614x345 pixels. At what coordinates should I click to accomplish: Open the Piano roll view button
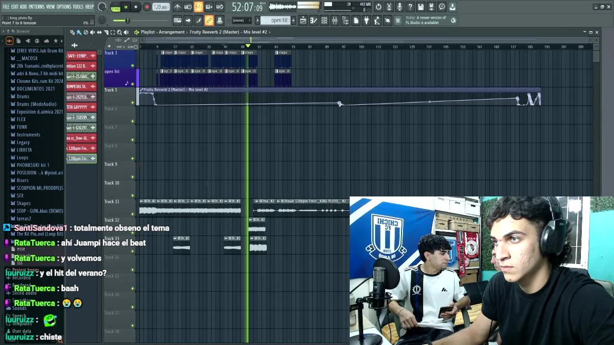(314, 20)
